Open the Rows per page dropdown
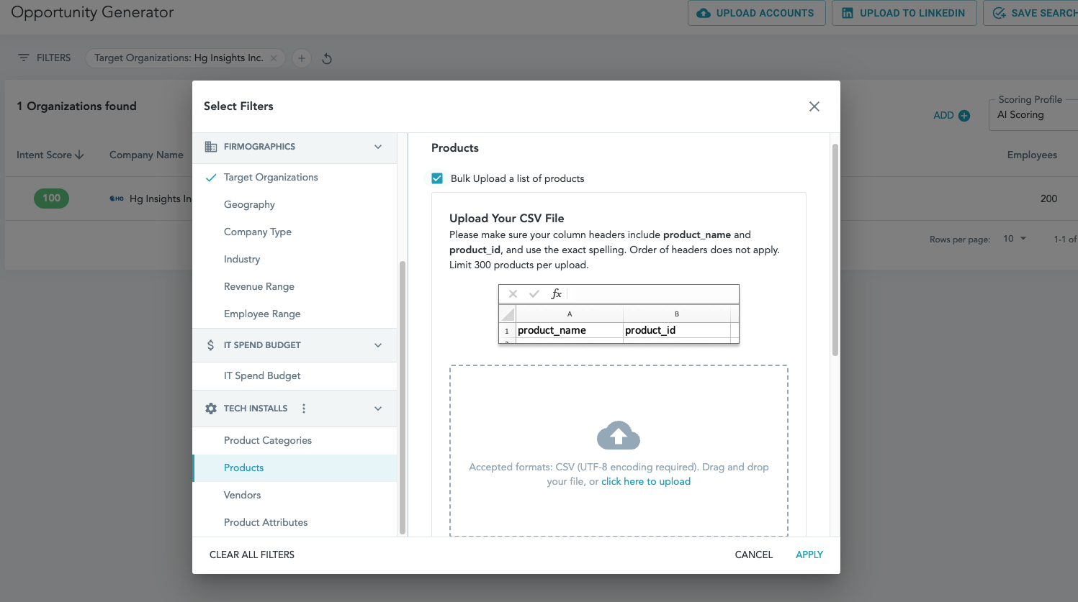The width and height of the screenshot is (1078, 602). [1015, 239]
